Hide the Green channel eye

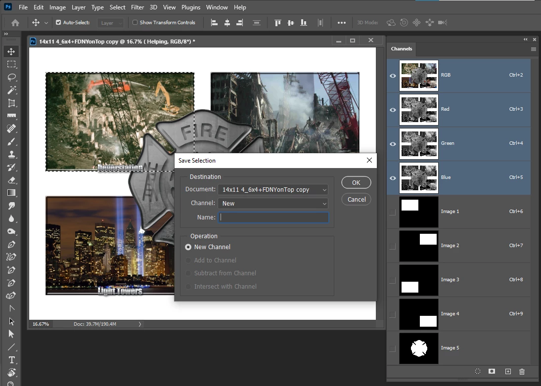(x=393, y=144)
